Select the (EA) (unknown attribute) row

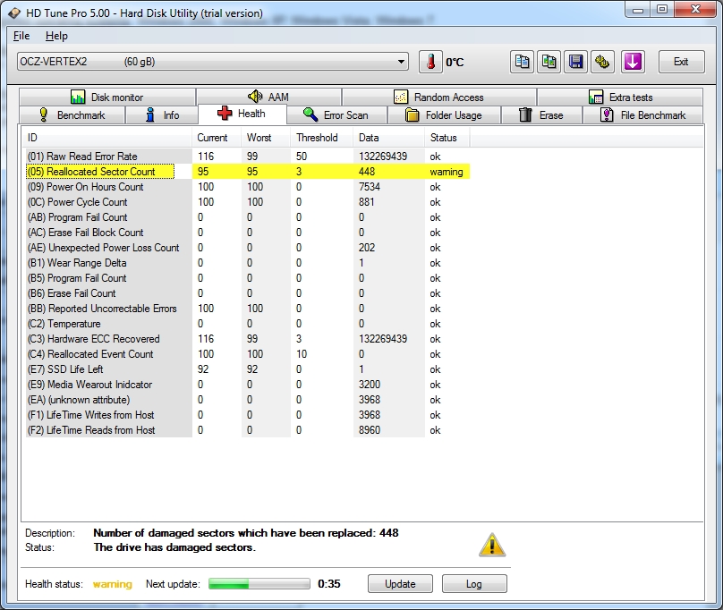click(248, 400)
